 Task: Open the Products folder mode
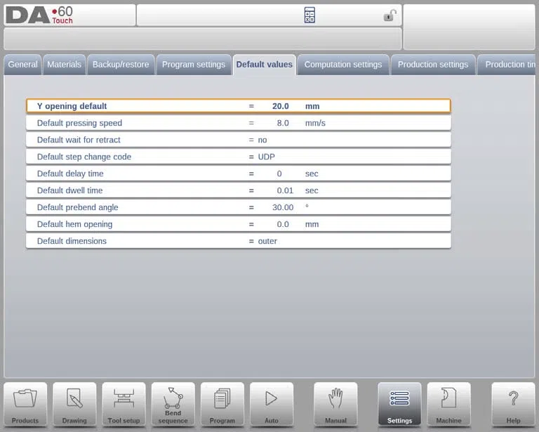tap(25, 405)
